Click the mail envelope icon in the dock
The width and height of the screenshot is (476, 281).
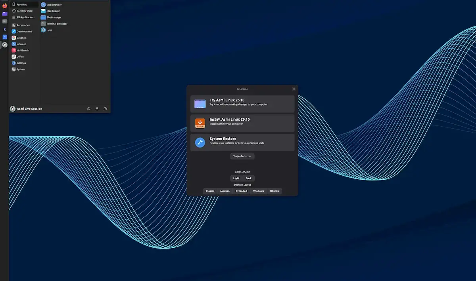pyautogui.click(x=5, y=37)
